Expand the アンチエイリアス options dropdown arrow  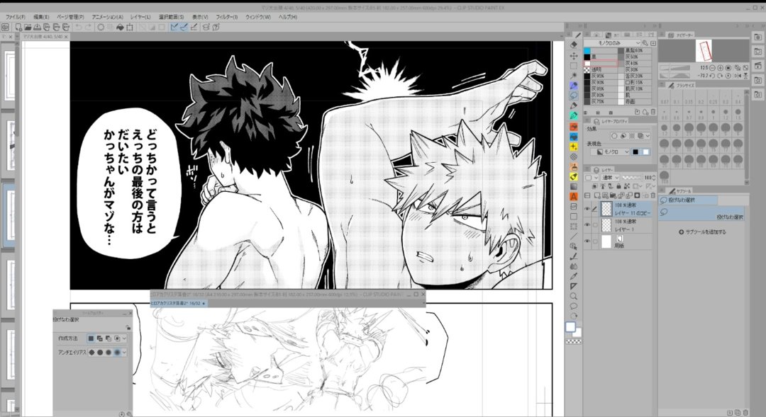tap(124, 352)
